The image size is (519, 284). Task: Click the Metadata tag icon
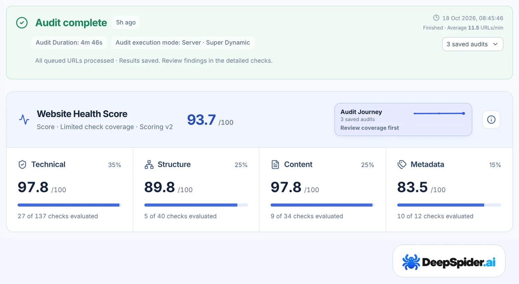402,165
